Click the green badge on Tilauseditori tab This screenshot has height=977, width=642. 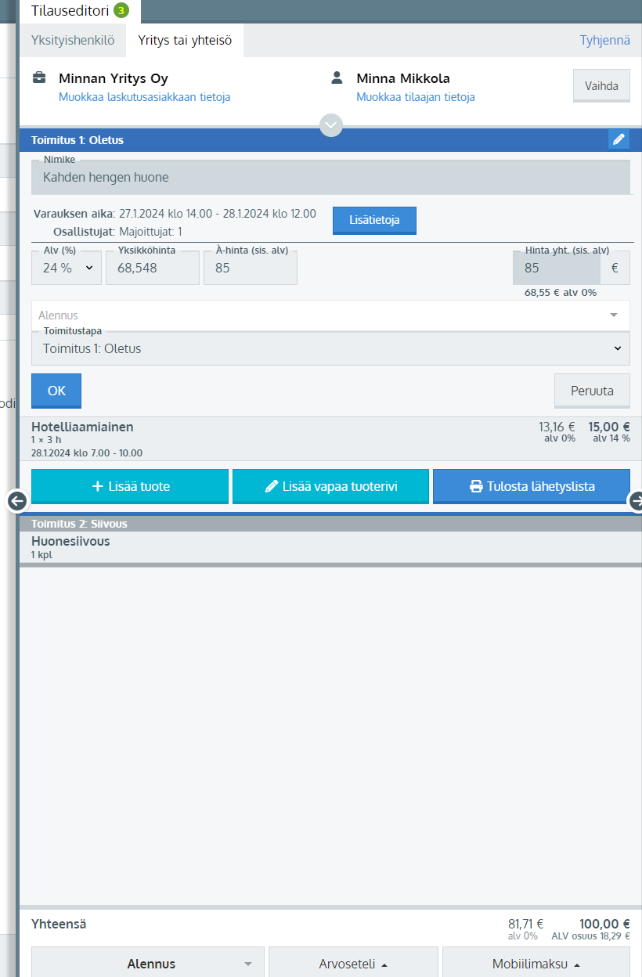[x=121, y=10]
